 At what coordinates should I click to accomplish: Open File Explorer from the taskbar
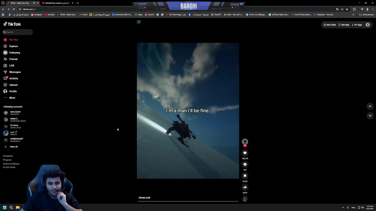click(18, 207)
